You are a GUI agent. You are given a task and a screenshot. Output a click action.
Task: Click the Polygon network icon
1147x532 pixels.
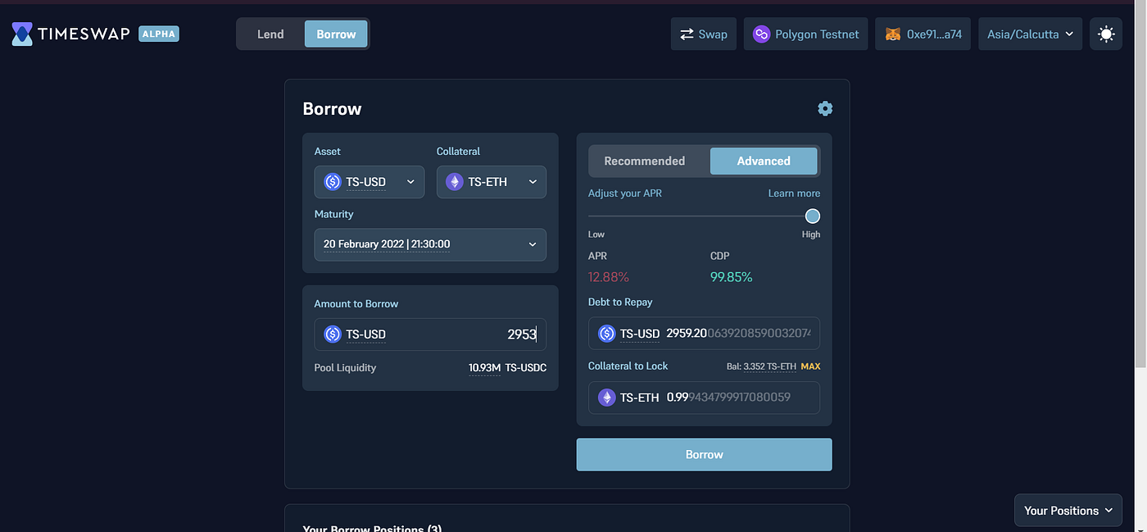tap(761, 34)
